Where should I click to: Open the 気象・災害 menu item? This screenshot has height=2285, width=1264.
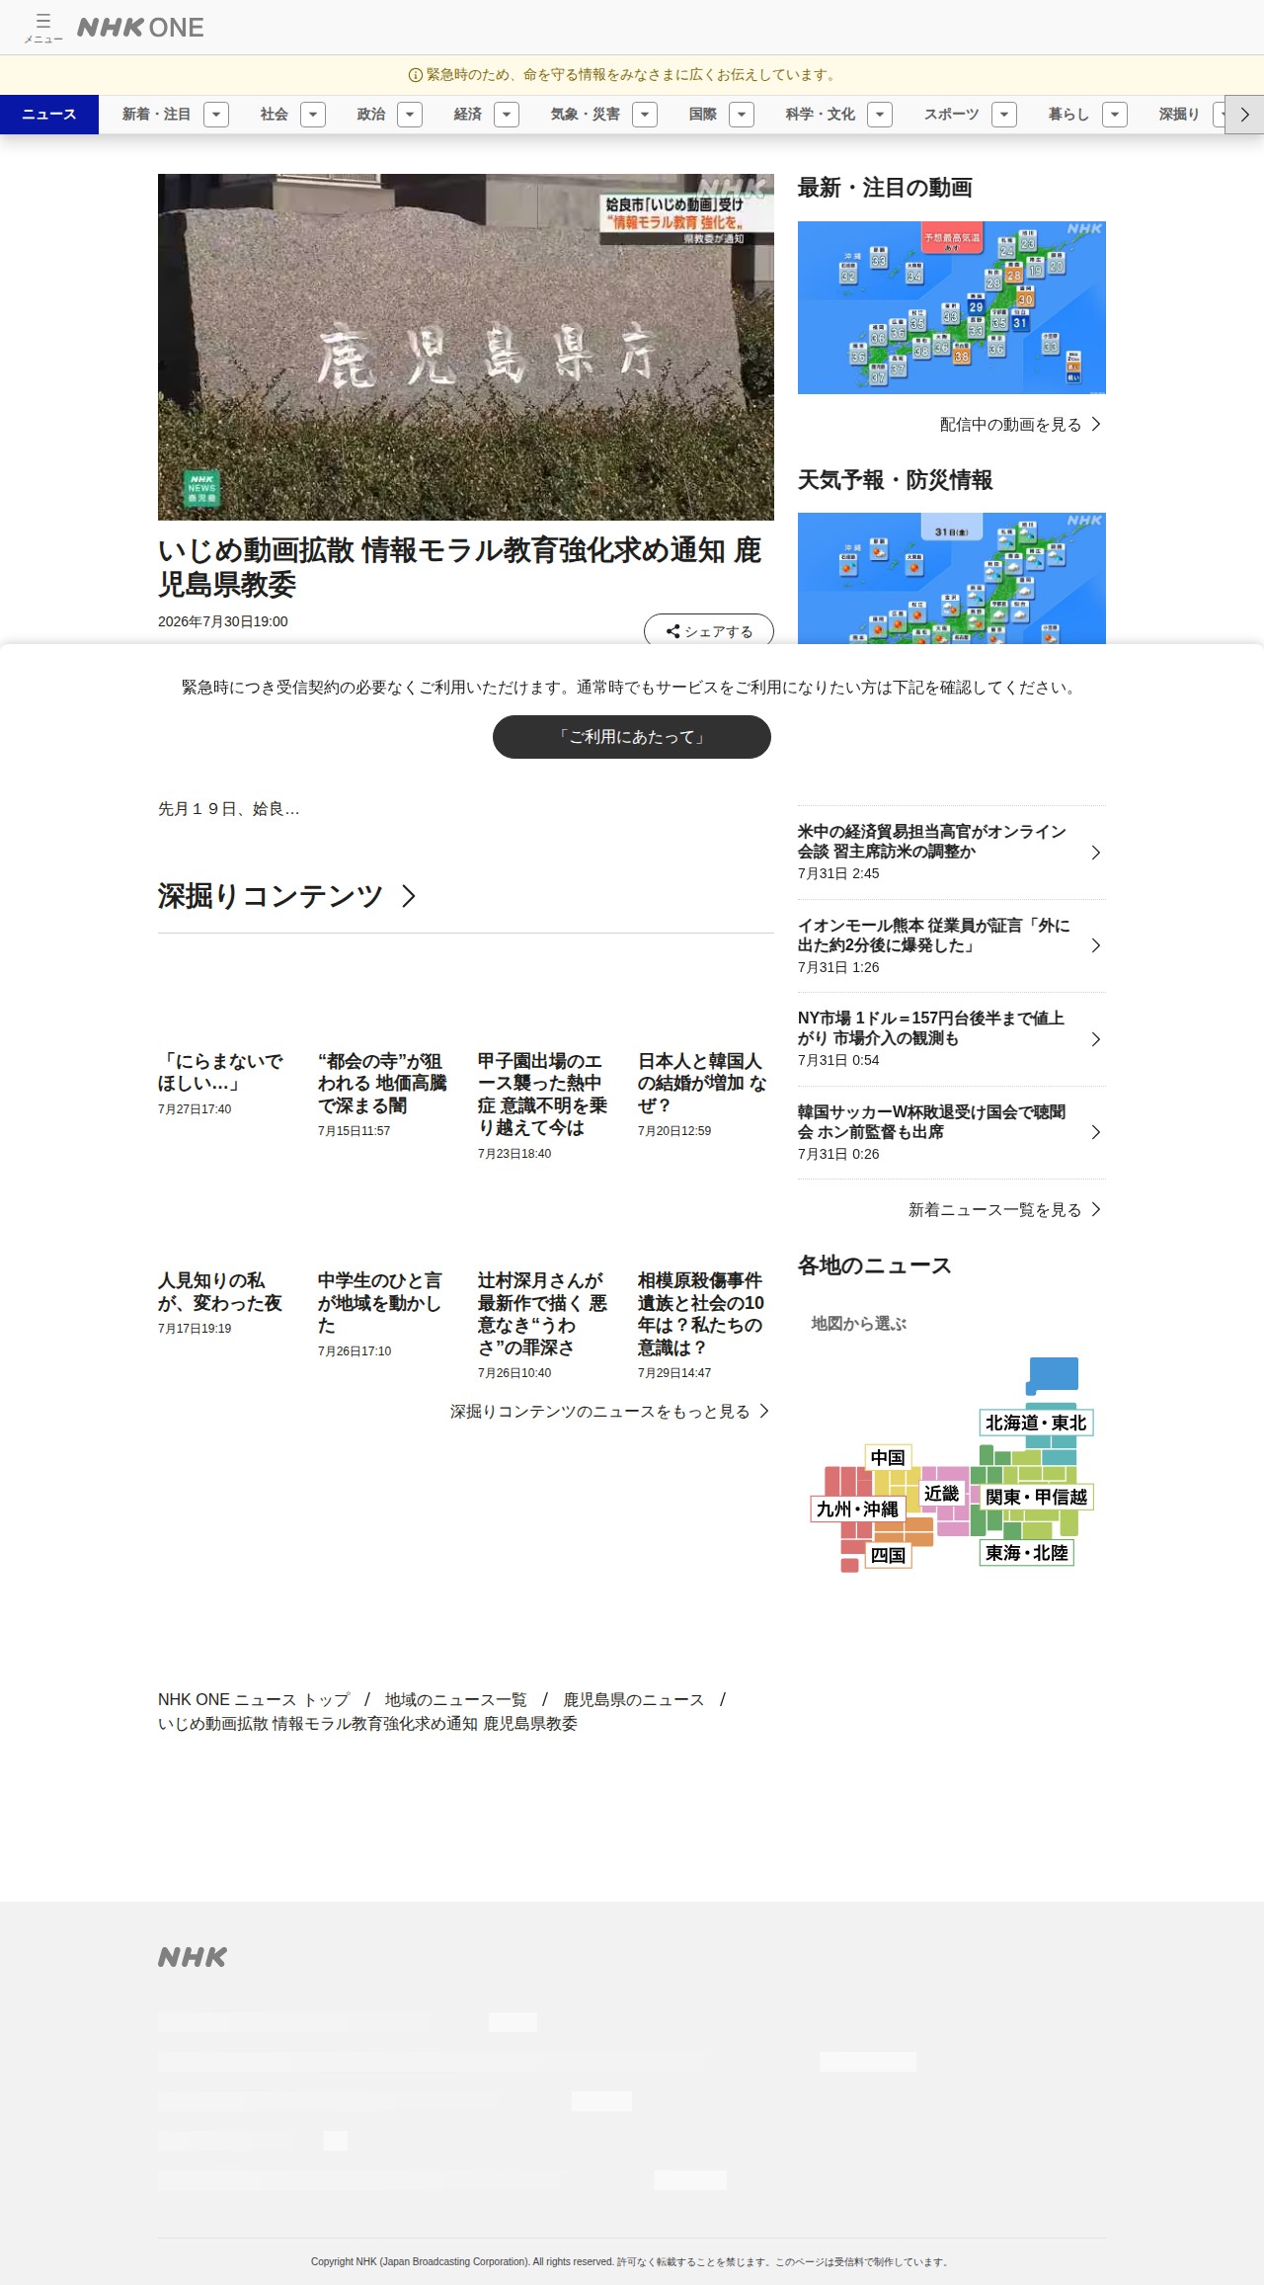586,115
